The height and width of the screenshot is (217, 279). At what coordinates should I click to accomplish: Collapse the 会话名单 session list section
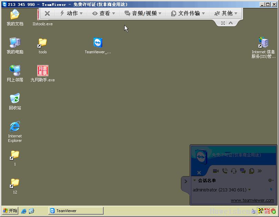tap(195, 180)
